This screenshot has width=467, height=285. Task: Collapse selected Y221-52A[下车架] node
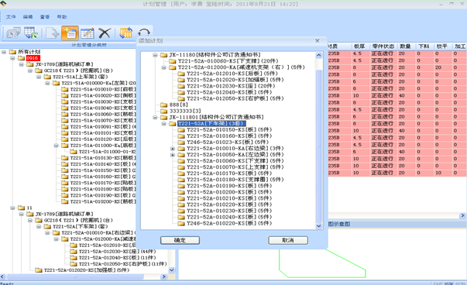pyautogui.click(x=163, y=124)
